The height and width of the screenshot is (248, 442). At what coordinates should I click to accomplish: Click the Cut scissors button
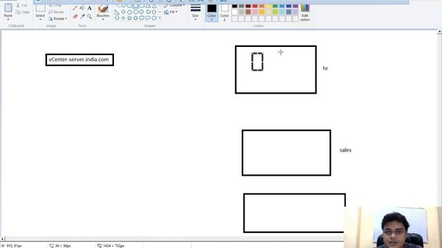click(x=21, y=5)
